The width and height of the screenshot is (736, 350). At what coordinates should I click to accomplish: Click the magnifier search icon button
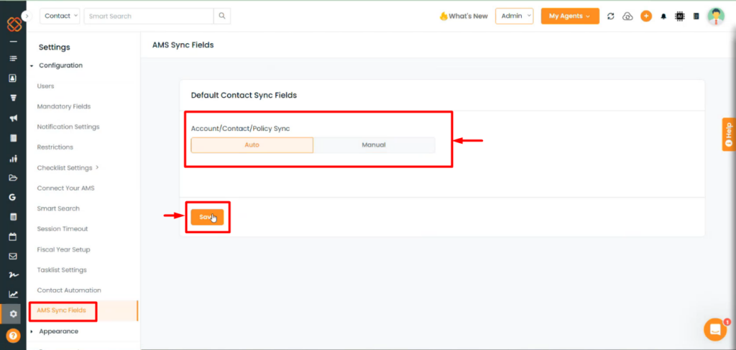[x=222, y=16]
